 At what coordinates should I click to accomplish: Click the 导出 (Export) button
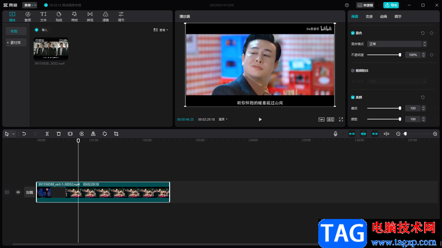391,5
